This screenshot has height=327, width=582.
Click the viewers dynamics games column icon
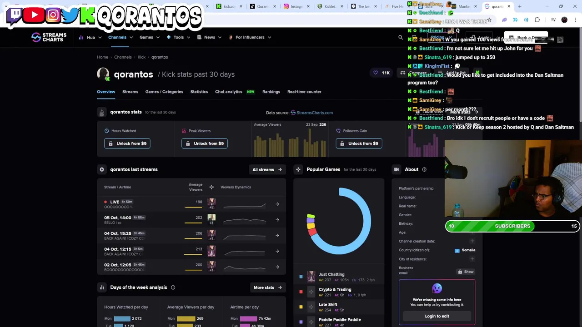pos(211,187)
